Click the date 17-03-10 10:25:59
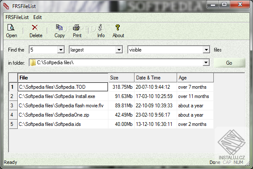 156,96
